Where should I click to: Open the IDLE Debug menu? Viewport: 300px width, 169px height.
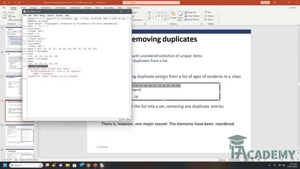[42, 15]
